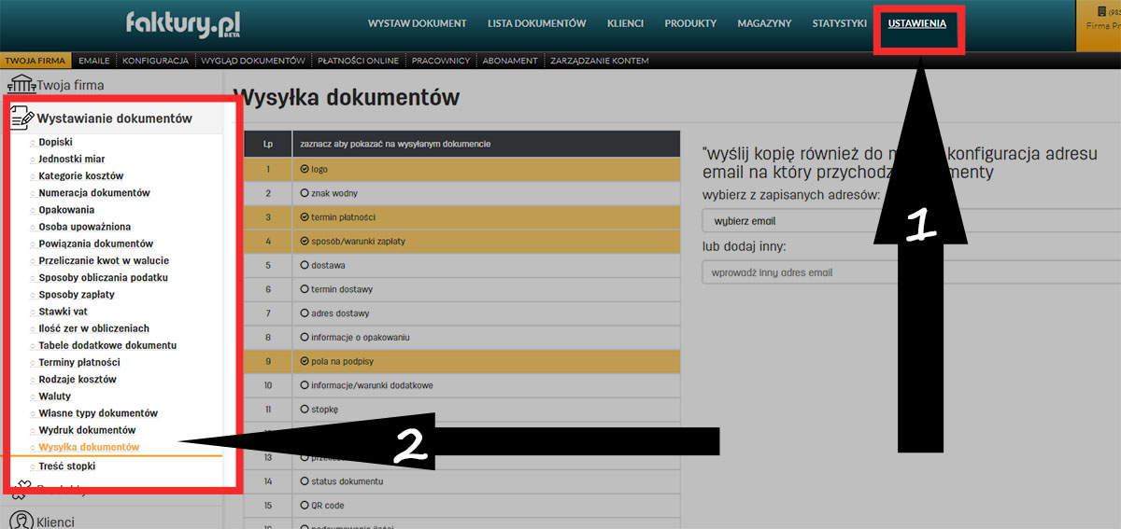Check the status dokumentu option

tap(305, 481)
